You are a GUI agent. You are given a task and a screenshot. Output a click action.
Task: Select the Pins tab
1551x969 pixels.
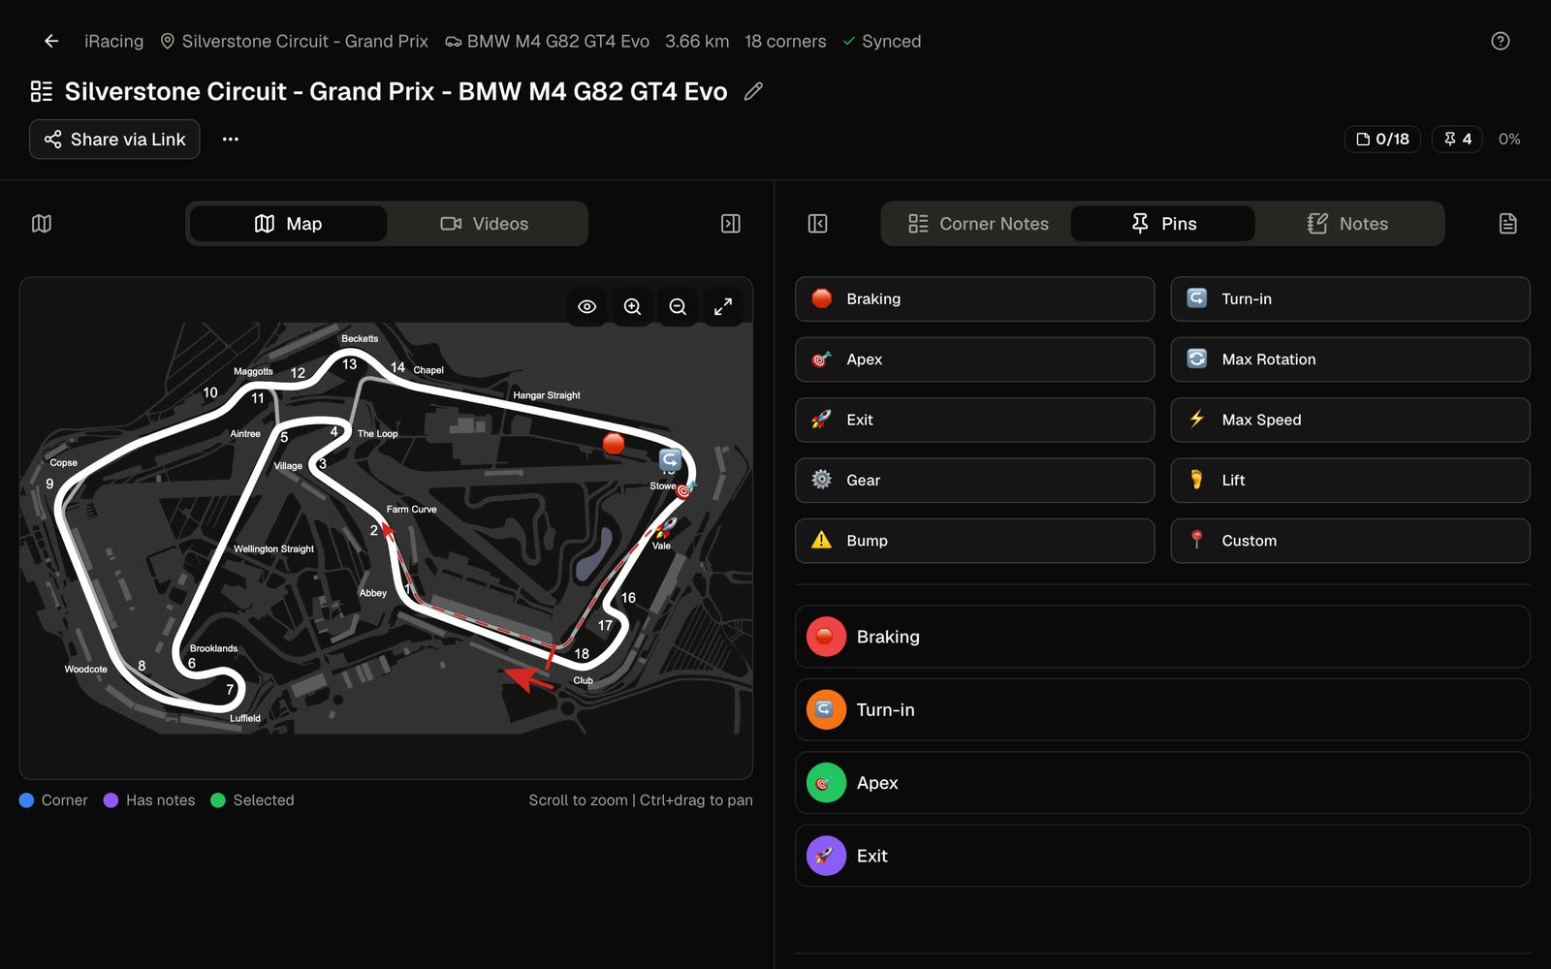tap(1163, 224)
